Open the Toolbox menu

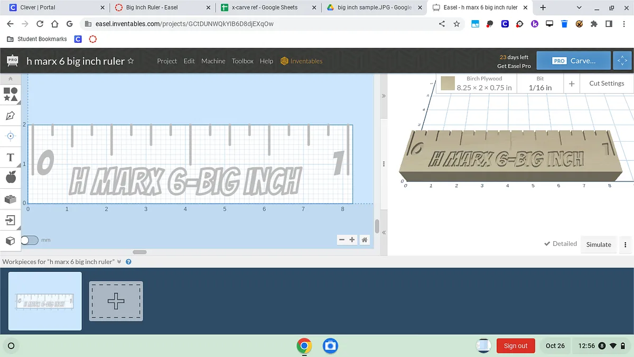click(243, 61)
